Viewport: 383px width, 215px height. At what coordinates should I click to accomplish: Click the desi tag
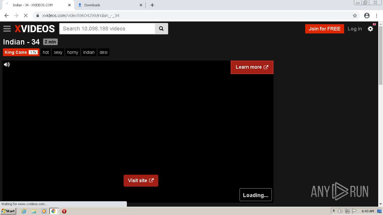[x=104, y=52]
